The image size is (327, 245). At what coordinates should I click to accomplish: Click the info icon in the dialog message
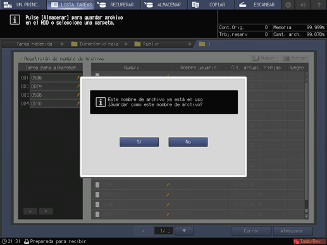pos(101,102)
